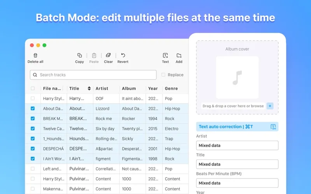
Task: Click the Drag & drop cover browse text
Action: (233, 106)
